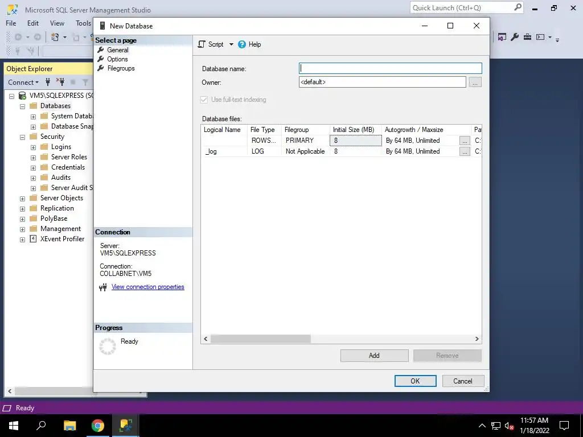Click the navigate back icon in SSMS toolbar

pos(18,37)
